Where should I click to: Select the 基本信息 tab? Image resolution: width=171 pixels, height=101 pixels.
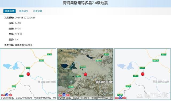click(x=10, y=11)
